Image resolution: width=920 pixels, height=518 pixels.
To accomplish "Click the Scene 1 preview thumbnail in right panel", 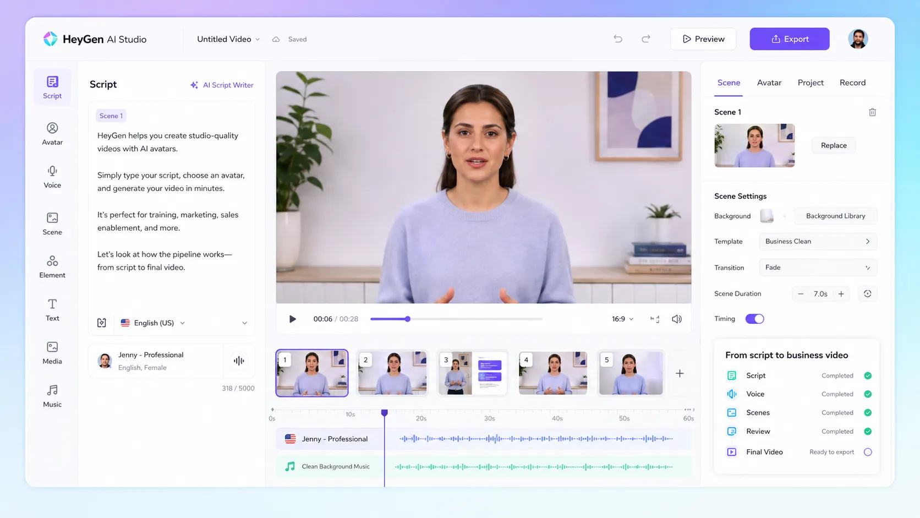I will pos(754,145).
